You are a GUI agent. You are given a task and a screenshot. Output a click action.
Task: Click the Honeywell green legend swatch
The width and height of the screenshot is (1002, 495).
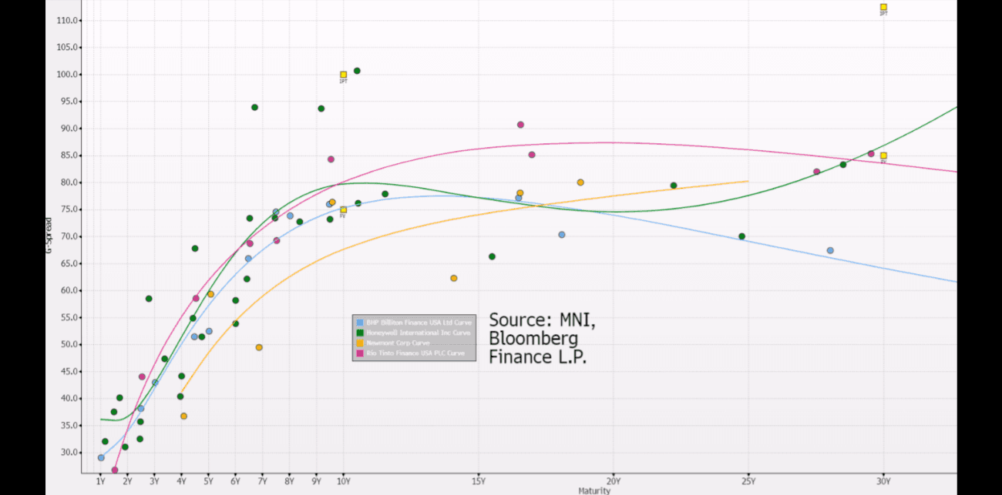tap(359, 333)
